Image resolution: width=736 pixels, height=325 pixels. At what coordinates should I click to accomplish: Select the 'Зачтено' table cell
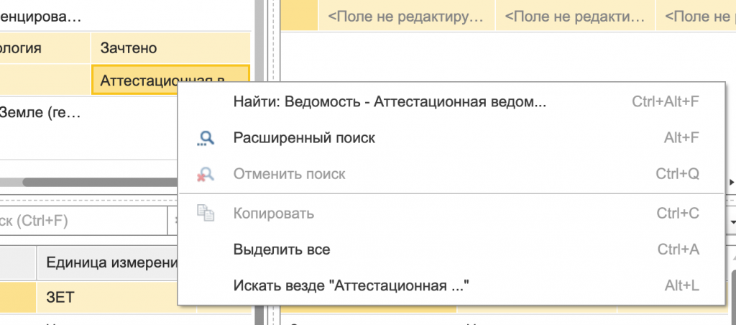(x=169, y=48)
